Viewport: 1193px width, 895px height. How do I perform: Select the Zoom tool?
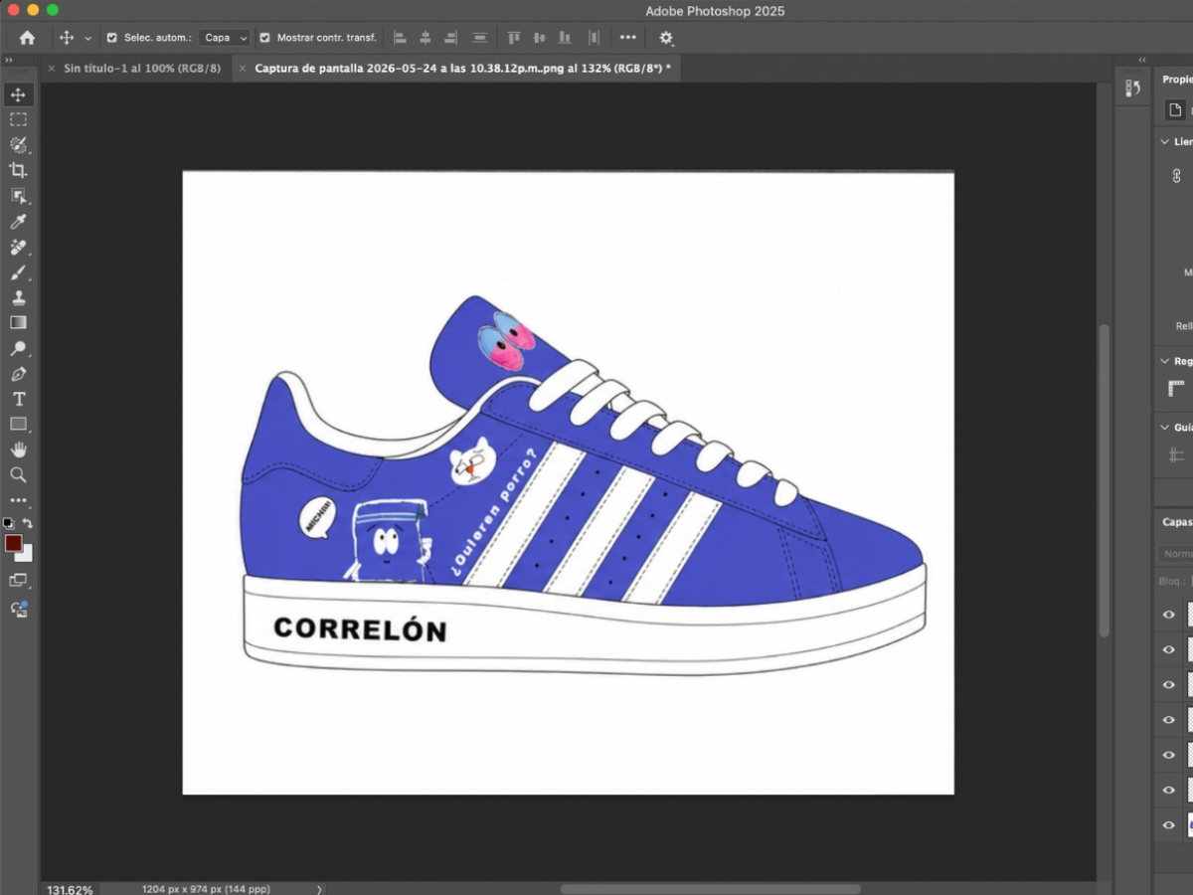click(x=18, y=475)
